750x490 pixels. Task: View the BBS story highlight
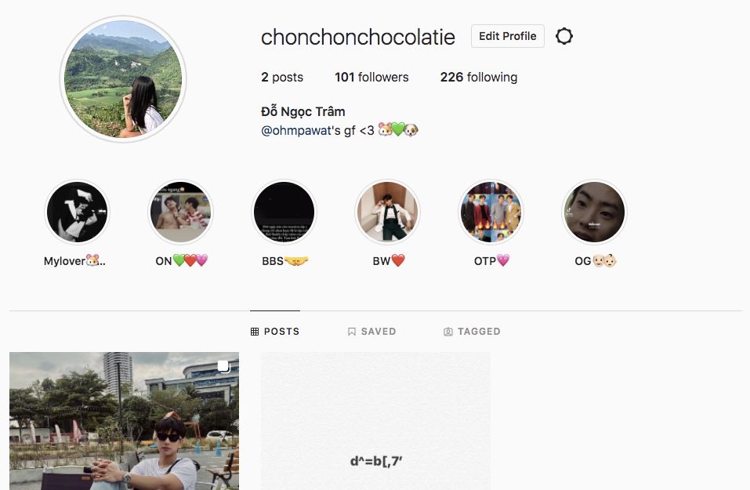pos(284,212)
